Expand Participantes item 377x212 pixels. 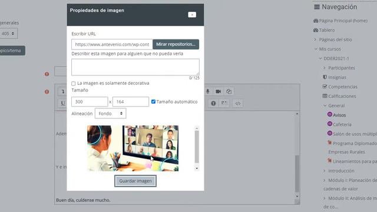tap(325, 68)
